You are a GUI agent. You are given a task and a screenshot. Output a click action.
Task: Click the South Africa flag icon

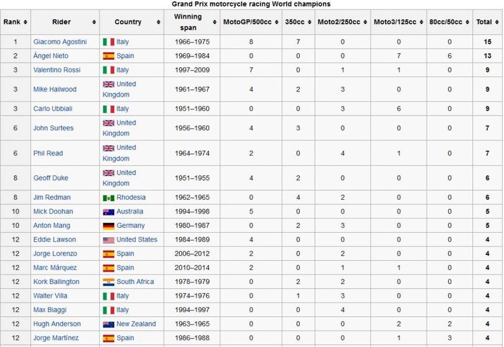click(x=108, y=282)
